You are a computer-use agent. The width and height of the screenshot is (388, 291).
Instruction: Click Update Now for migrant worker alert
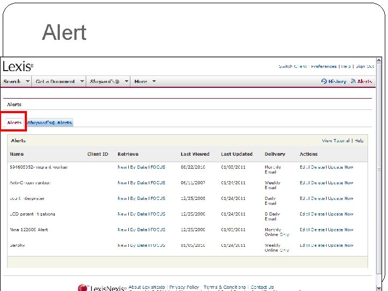tap(341, 167)
